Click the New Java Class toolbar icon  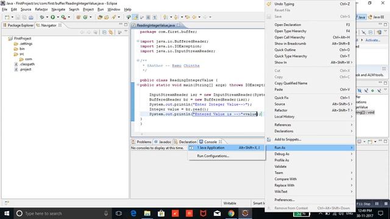pos(85,17)
